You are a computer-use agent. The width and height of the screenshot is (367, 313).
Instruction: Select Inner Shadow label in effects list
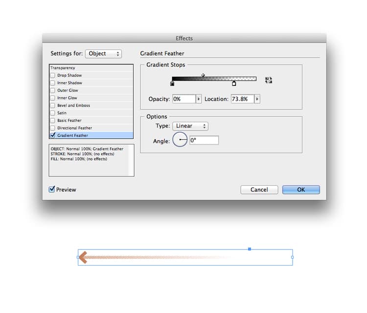pyautogui.click(x=70, y=83)
